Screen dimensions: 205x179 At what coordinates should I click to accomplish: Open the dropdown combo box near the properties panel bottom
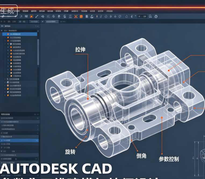pos(25,159)
